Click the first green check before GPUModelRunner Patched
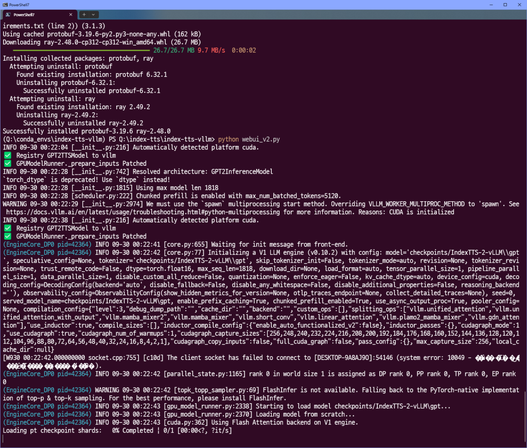The width and height of the screenshot is (527, 448). tap(7, 163)
